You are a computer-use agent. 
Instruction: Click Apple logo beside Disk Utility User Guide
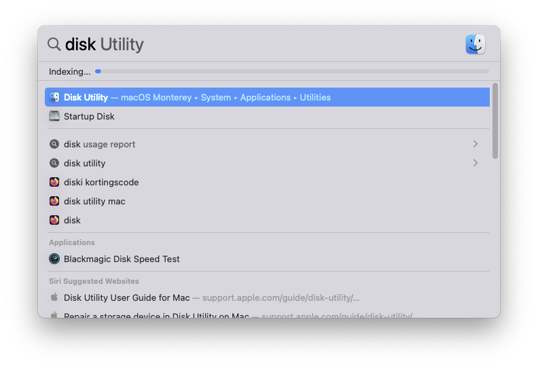coord(54,297)
